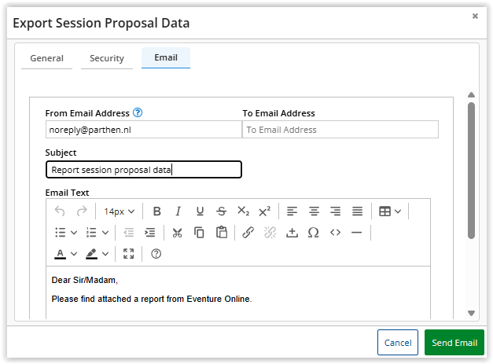Image resolution: width=493 pixels, height=364 pixels.
Task: Open source code view icon
Action: (335, 233)
